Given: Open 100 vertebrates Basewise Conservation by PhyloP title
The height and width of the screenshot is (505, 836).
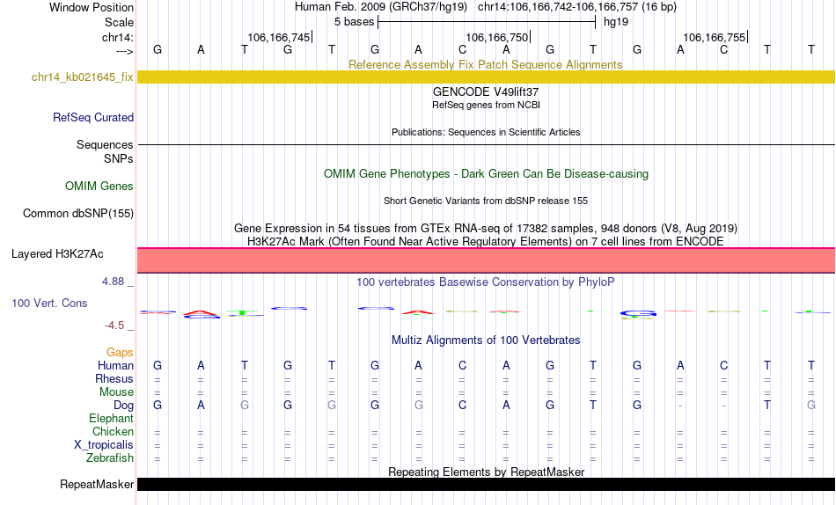Looking at the screenshot, I should click(x=485, y=282).
